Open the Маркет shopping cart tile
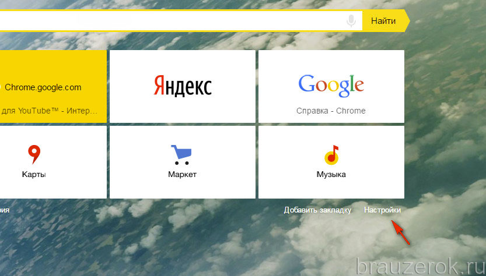 pos(183,162)
